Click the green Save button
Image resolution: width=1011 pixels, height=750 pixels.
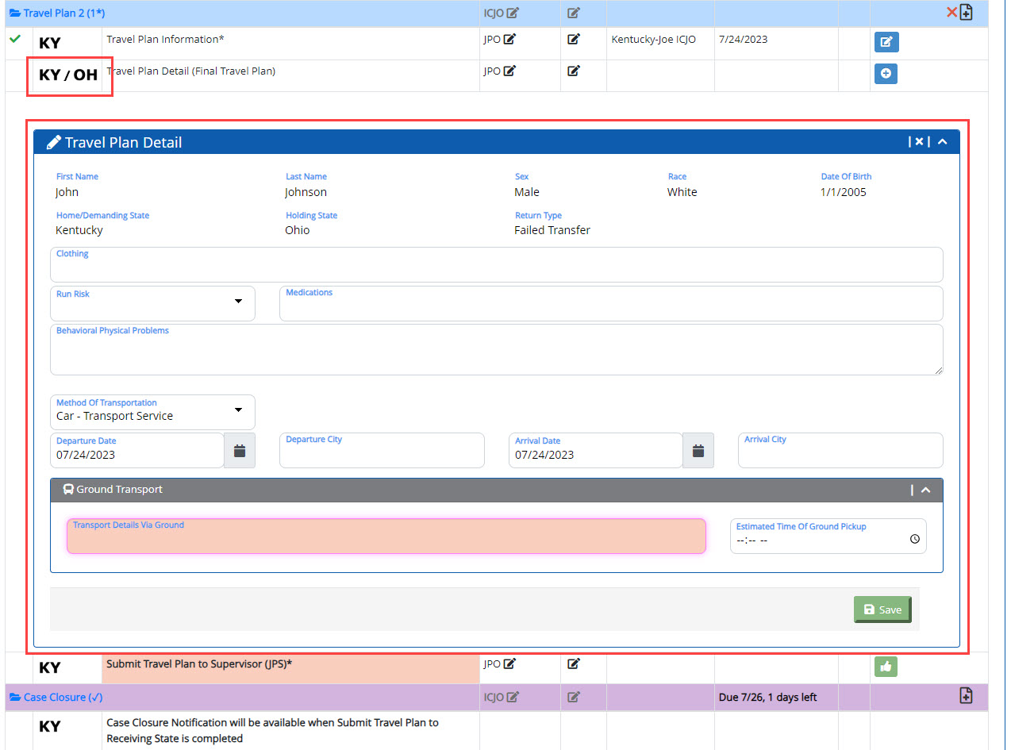882,610
